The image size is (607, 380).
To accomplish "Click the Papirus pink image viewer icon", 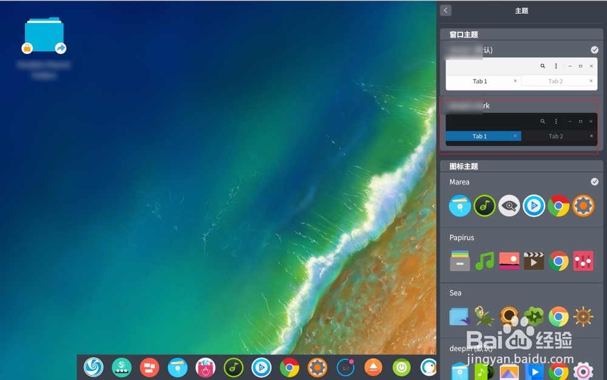I will pos(509,261).
